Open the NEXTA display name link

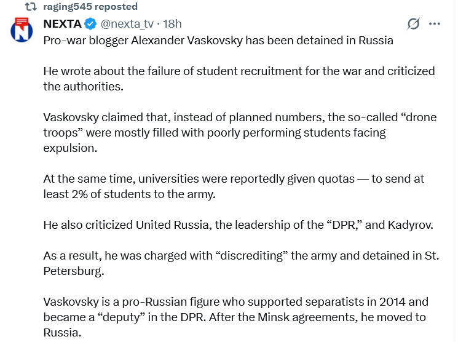pyautogui.click(x=61, y=24)
